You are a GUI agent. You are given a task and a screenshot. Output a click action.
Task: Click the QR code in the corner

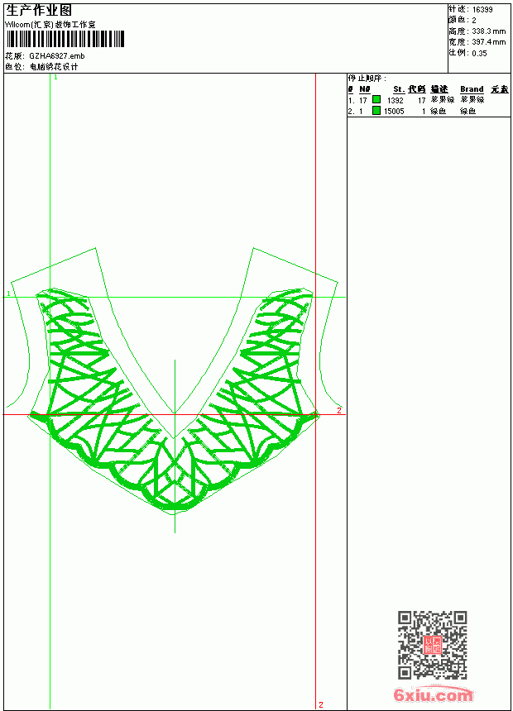tap(433, 645)
